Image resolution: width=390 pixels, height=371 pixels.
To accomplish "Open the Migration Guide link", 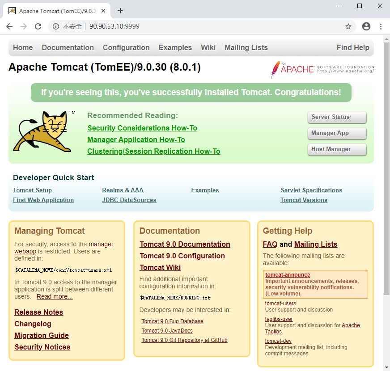I will pos(41,335).
